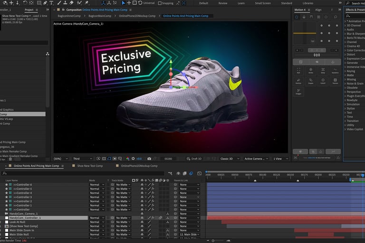Select the Selection arrow tool in toolbar
The width and height of the screenshot is (365, 243).
pyautogui.click(x=124, y=3)
